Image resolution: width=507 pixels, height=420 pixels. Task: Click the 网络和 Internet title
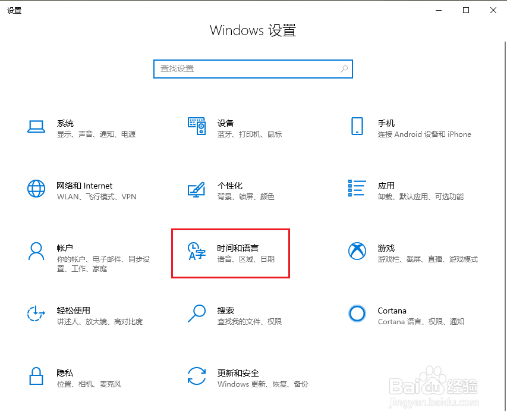pyautogui.click(x=84, y=186)
